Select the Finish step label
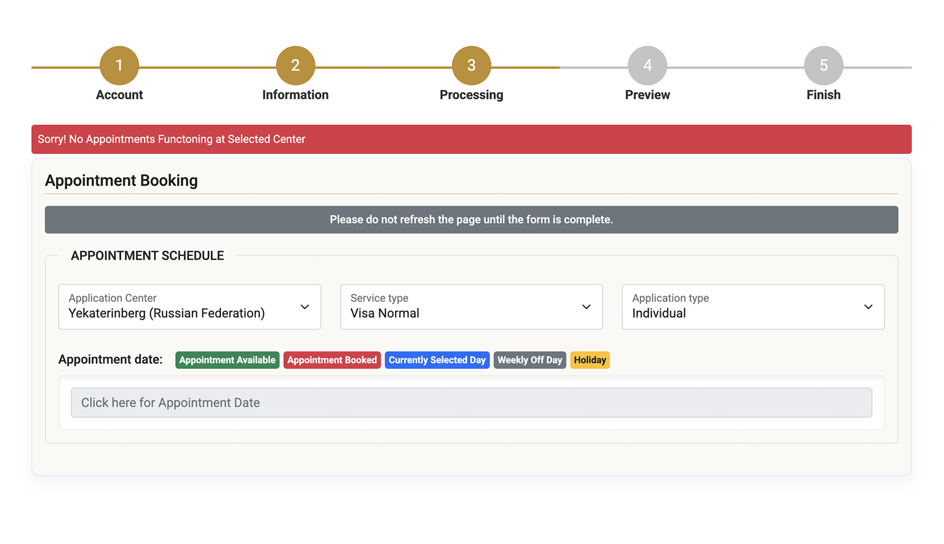 coord(824,95)
